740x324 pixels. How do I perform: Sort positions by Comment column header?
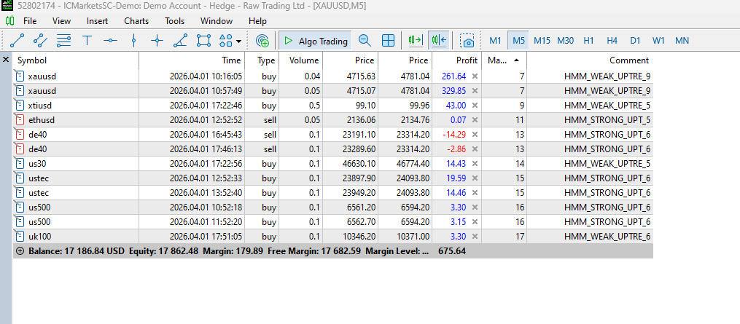tap(590, 60)
